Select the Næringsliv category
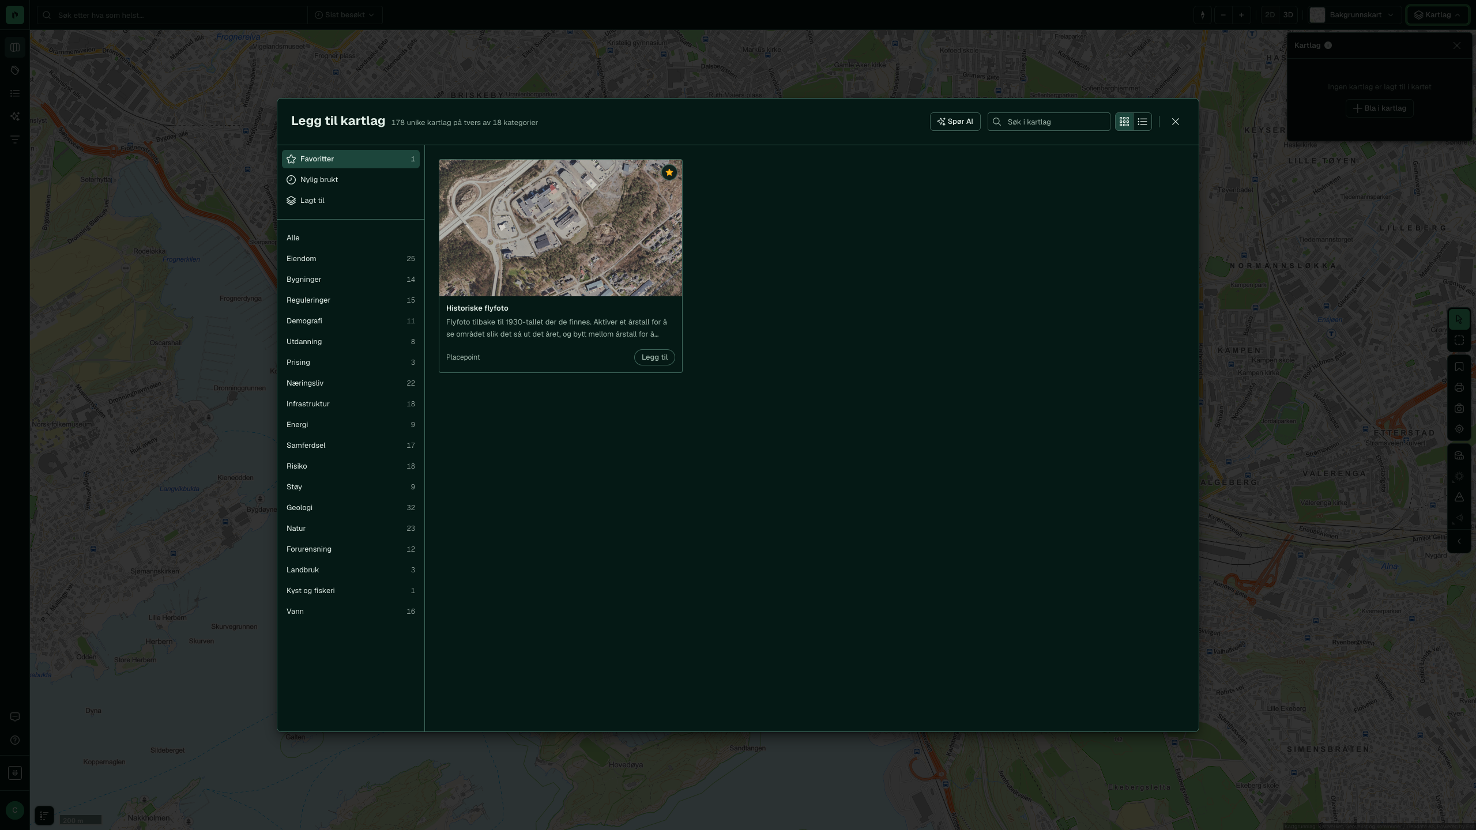Image resolution: width=1476 pixels, height=830 pixels. (x=351, y=383)
